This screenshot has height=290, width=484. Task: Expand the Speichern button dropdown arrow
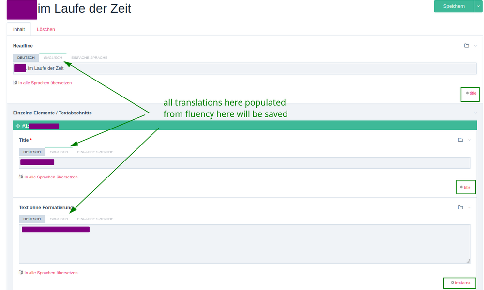[x=478, y=6]
